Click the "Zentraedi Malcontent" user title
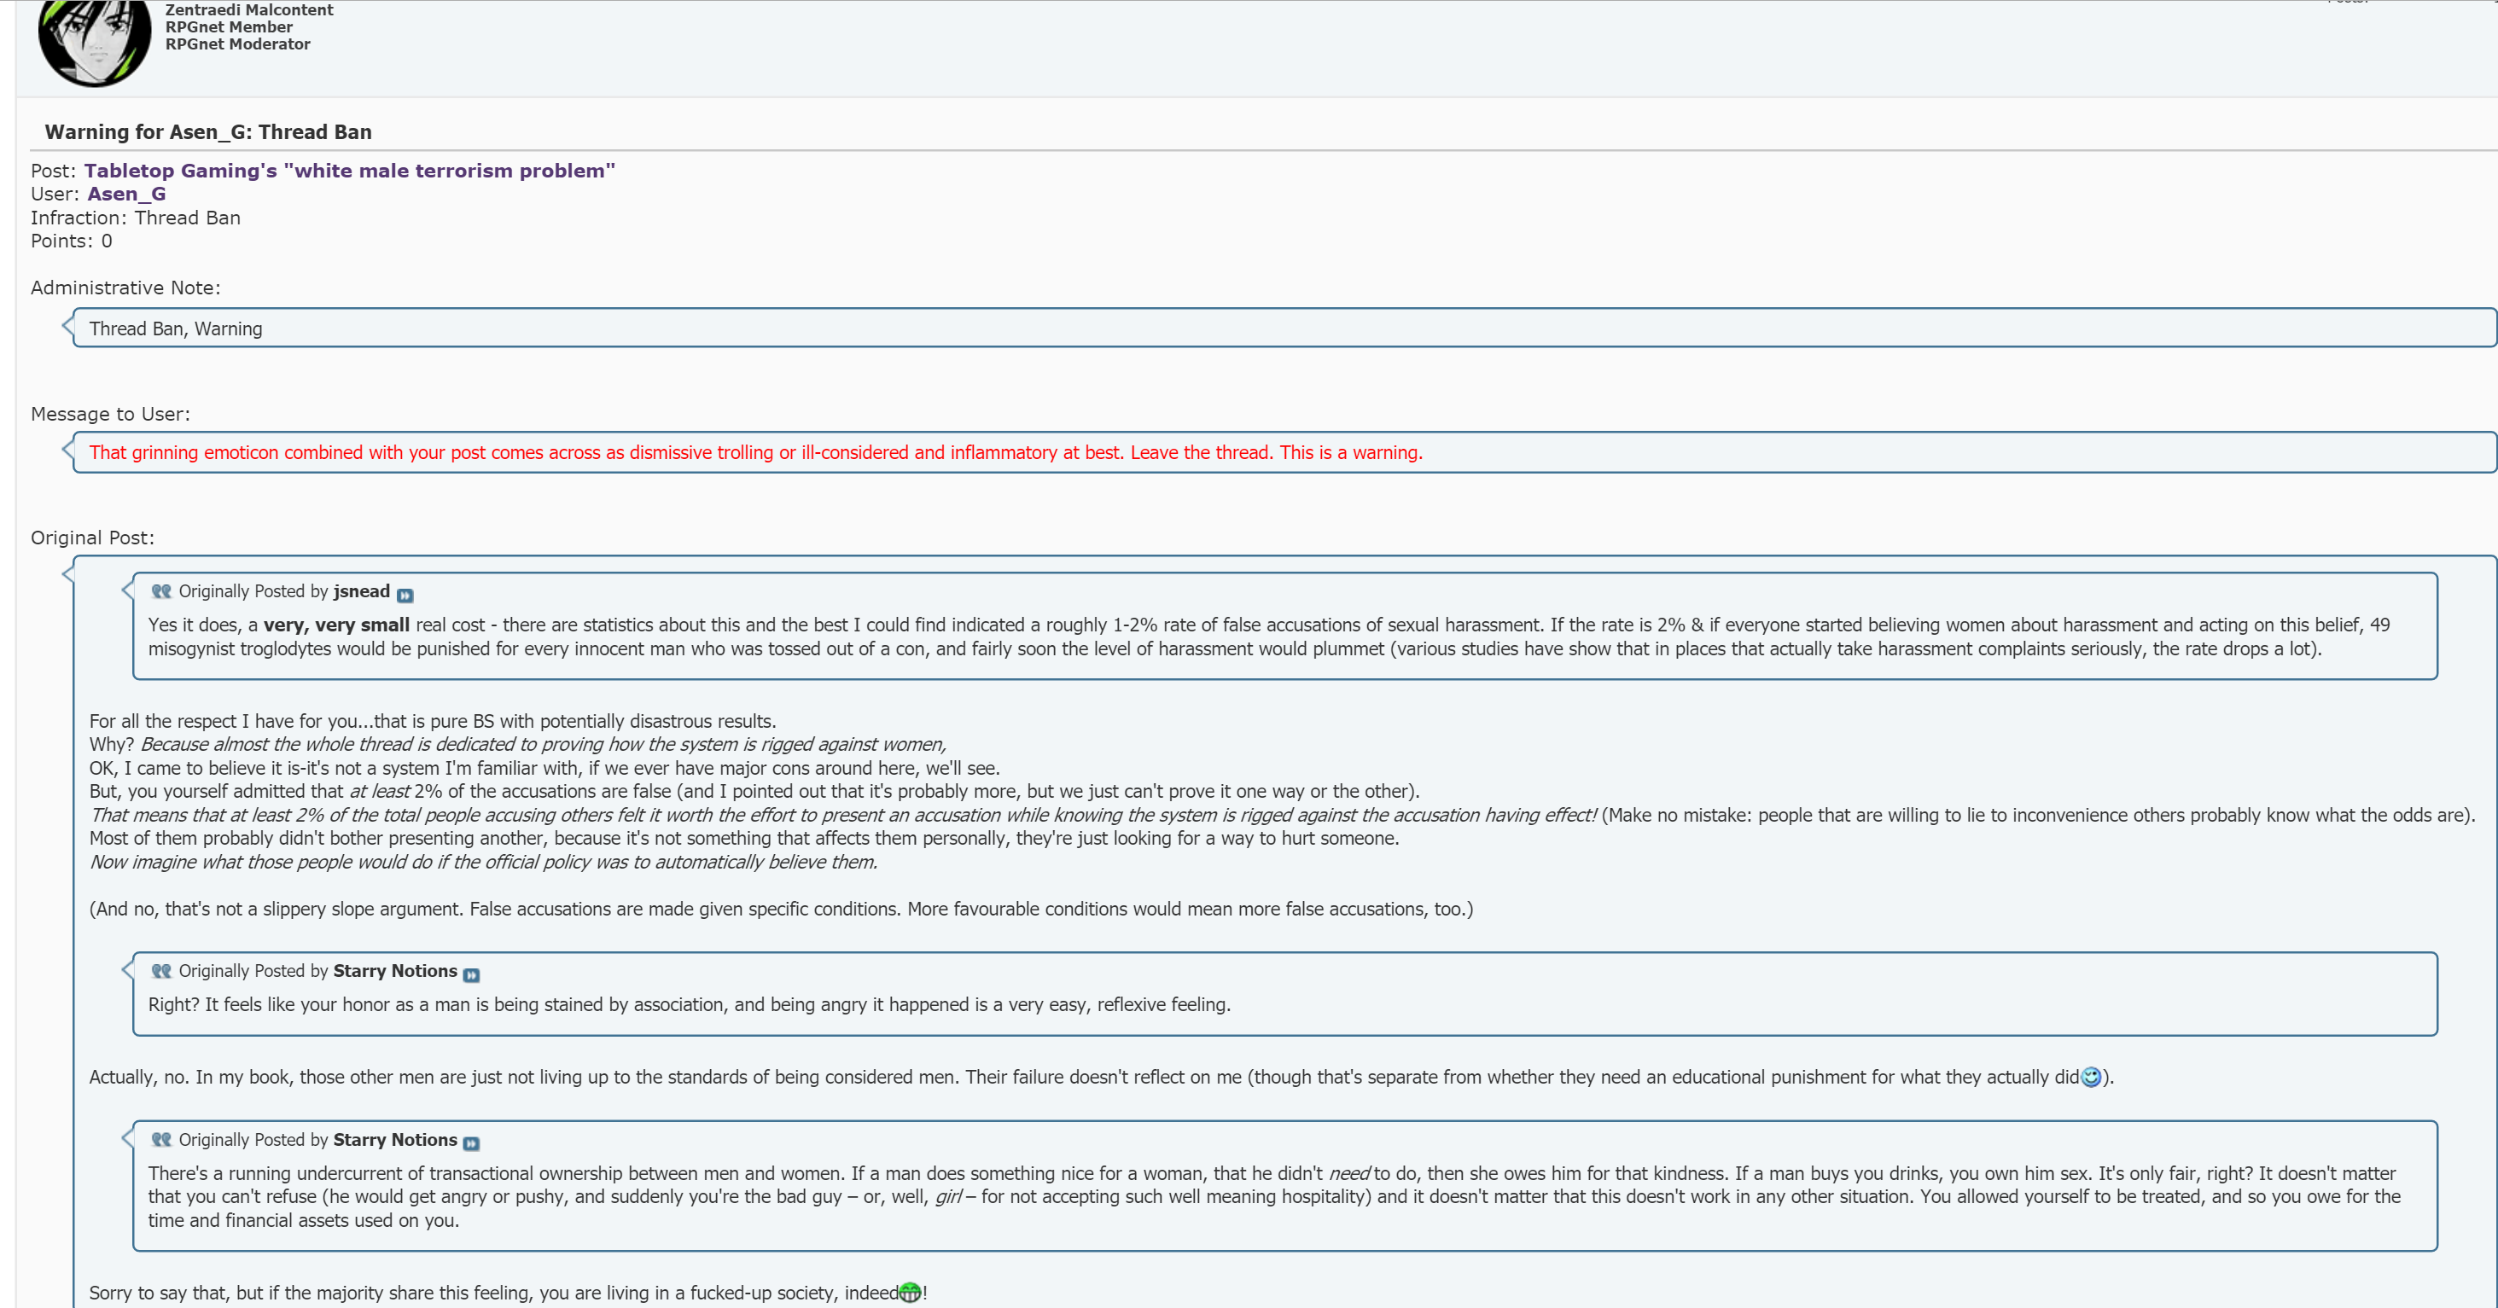The height and width of the screenshot is (1308, 2498). 249,9
